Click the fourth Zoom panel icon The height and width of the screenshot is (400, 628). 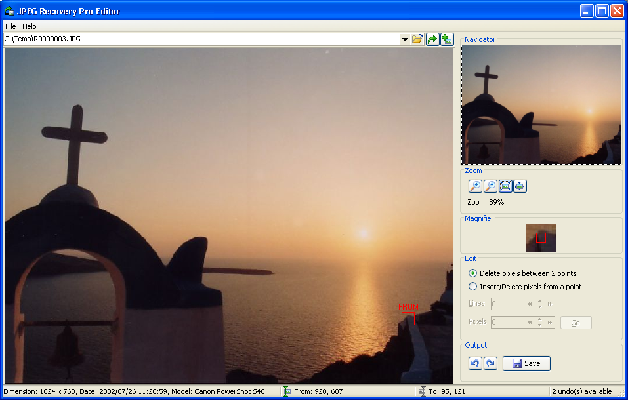pos(520,186)
